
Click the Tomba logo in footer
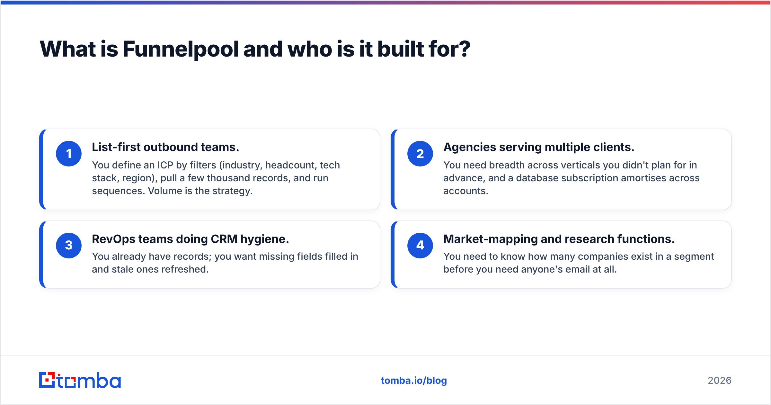click(x=80, y=380)
